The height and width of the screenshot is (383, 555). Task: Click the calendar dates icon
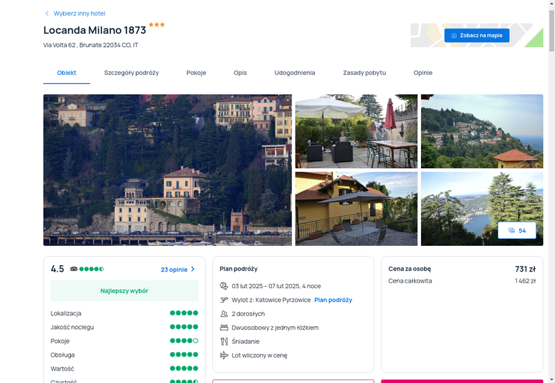point(223,286)
